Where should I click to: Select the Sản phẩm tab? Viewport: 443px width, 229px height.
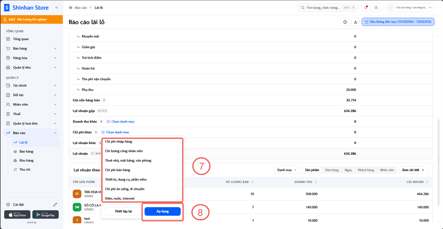point(312,170)
